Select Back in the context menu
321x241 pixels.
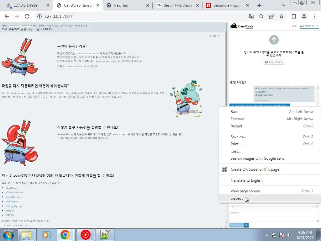(x=270, y=112)
